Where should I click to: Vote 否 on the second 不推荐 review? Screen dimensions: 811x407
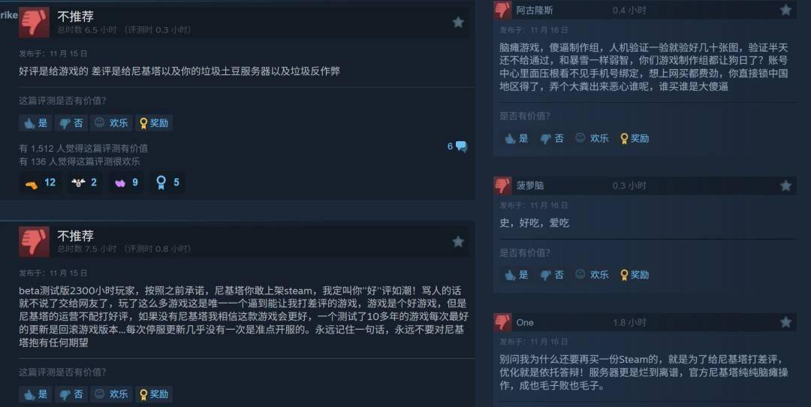click(71, 394)
